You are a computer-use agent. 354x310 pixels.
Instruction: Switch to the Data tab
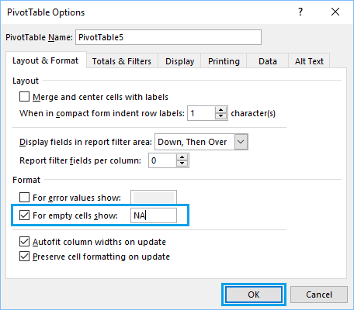coord(268,61)
